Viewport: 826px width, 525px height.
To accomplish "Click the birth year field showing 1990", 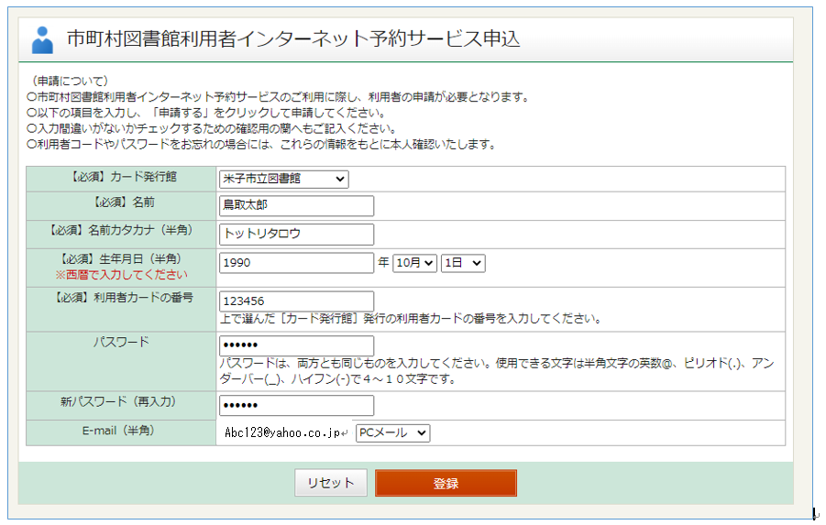I will coord(296,263).
